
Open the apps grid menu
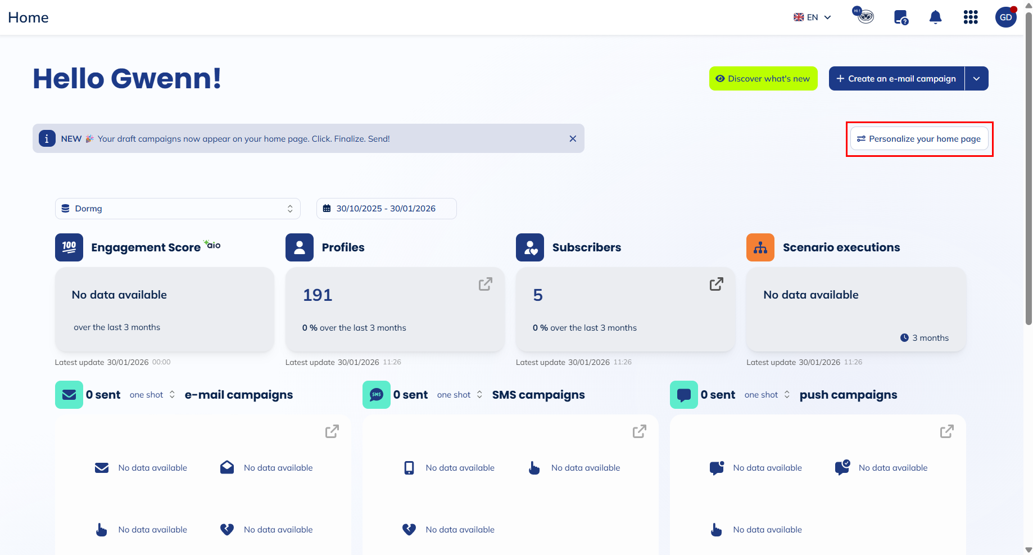pos(970,17)
